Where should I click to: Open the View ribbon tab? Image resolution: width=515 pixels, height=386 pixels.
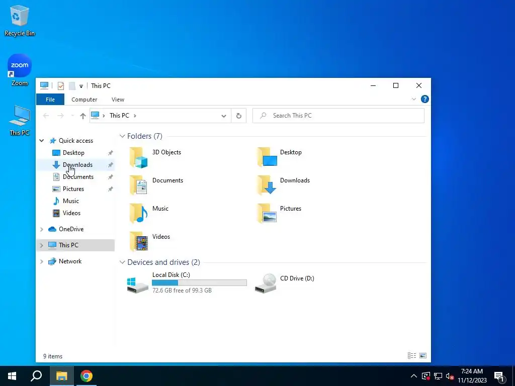pyautogui.click(x=118, y=100)
